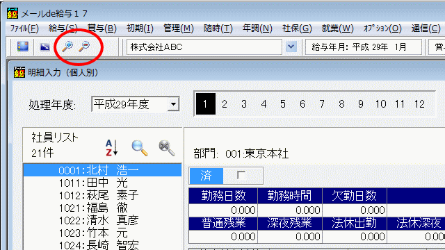Open the 年調(N) menu

click(x=257, y=28)
